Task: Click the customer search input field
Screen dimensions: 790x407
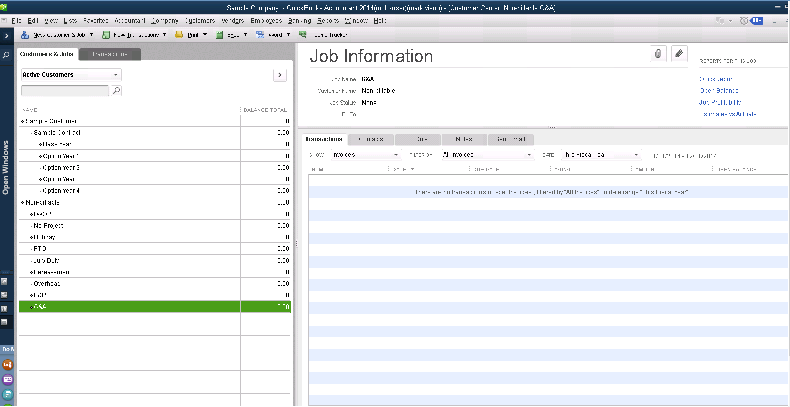Action: (x=65, y=91)
